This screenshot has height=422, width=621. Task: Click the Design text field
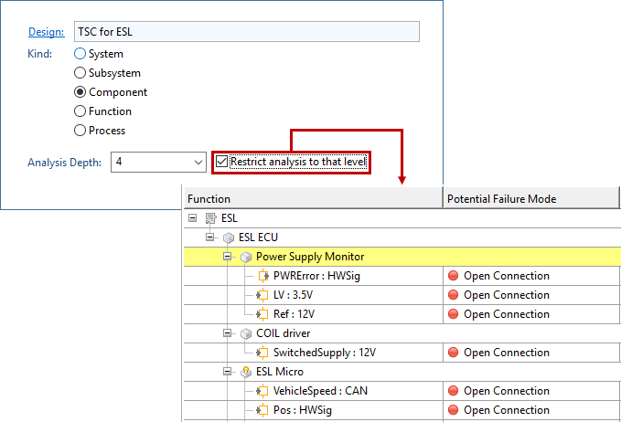coord(247,32)
